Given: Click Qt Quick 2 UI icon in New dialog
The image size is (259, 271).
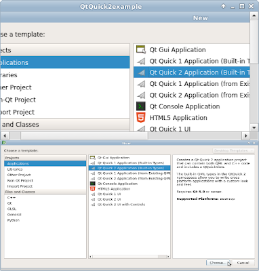Looking at the screenshot, I should click(x=93, y=199).
